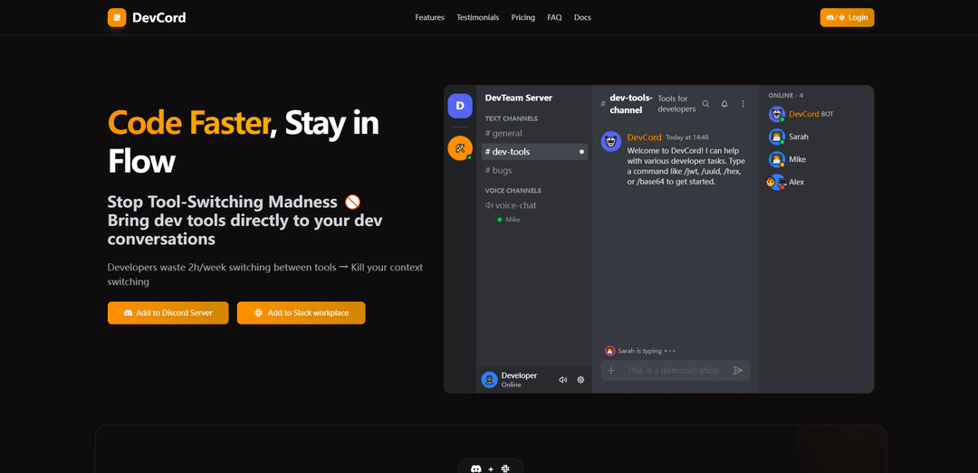The height and width of the screenshot is (473, 978).
Task: Select the purple D server icon
Action: tap(460, 106)
